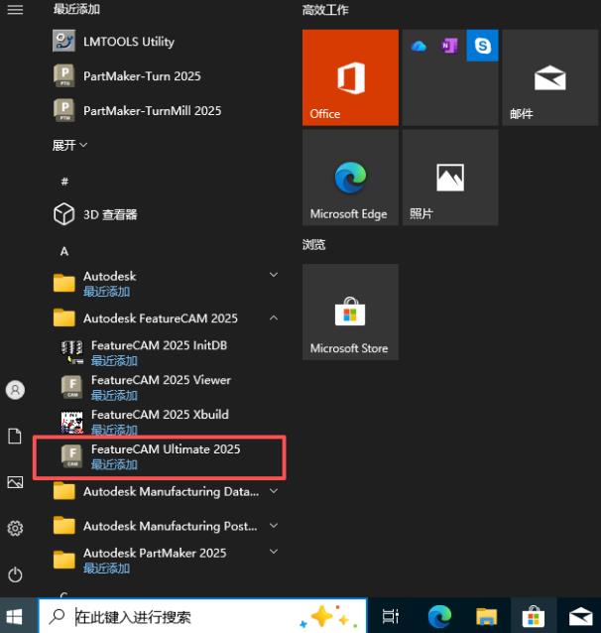Screen dimensions: 601x633
Task: Open File Explorer from the taskbar
Action: click(486, 616)
